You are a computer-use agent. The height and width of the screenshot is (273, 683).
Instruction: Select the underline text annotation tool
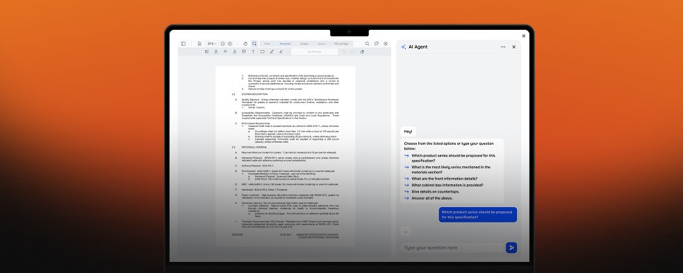point(215,51)
